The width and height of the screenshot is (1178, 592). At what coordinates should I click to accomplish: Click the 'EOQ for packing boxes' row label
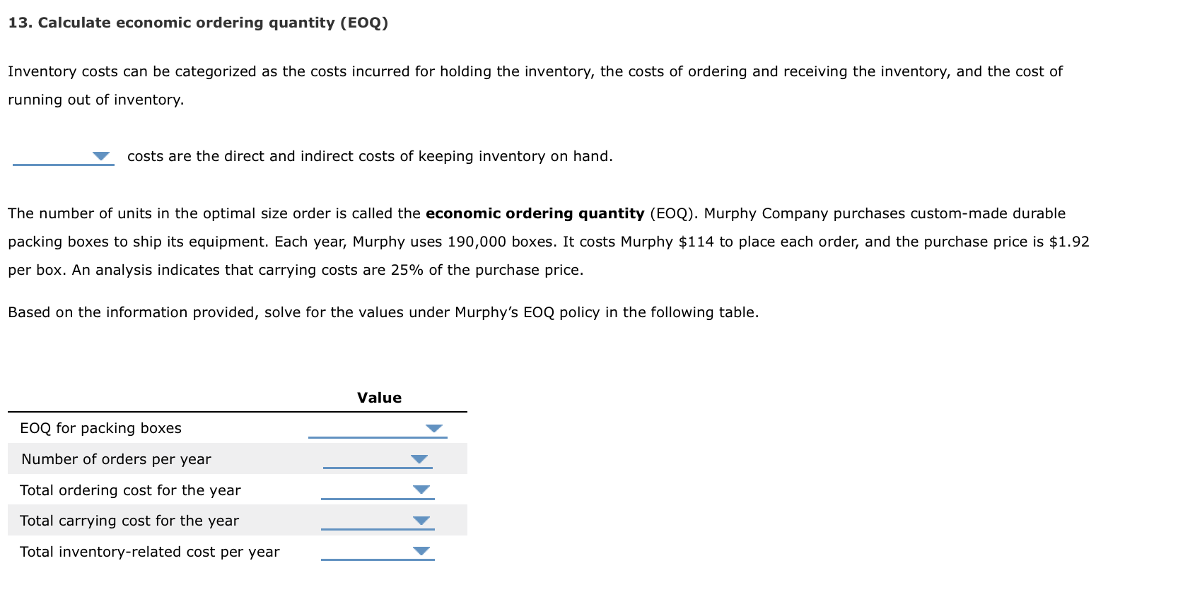(x=100, y=427)
